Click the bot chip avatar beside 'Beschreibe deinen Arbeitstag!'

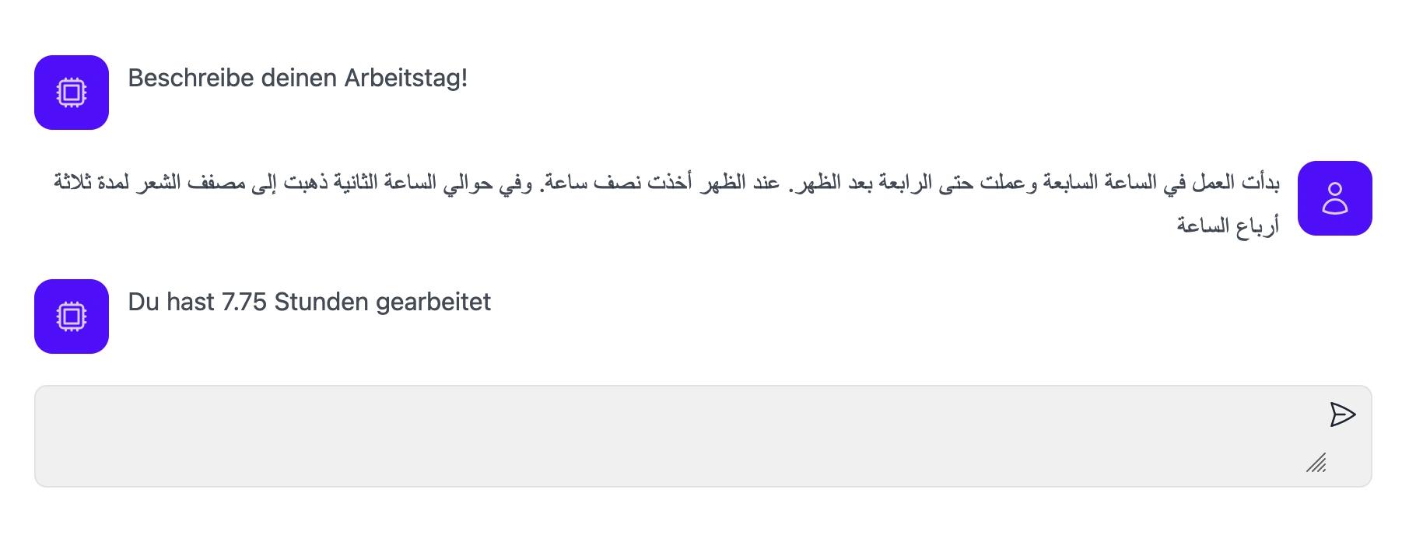point(72,93)
